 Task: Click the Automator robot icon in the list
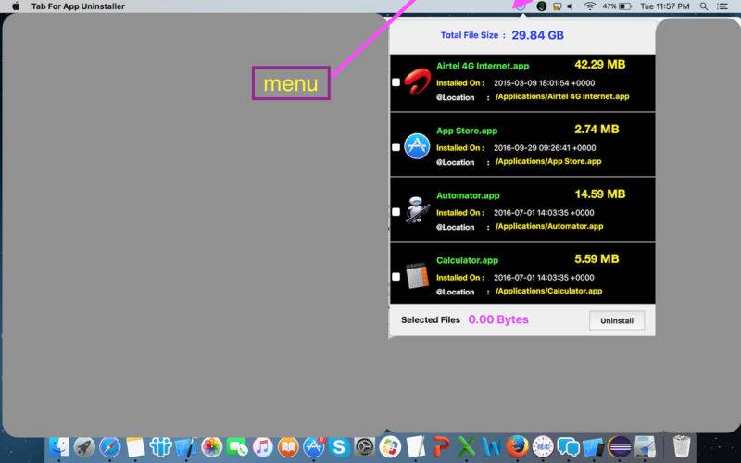[x=418, y=210]
